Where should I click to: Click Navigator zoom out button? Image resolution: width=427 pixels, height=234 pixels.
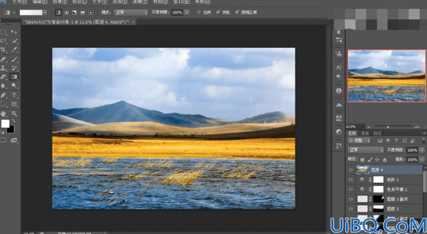[x=369, y=126]
